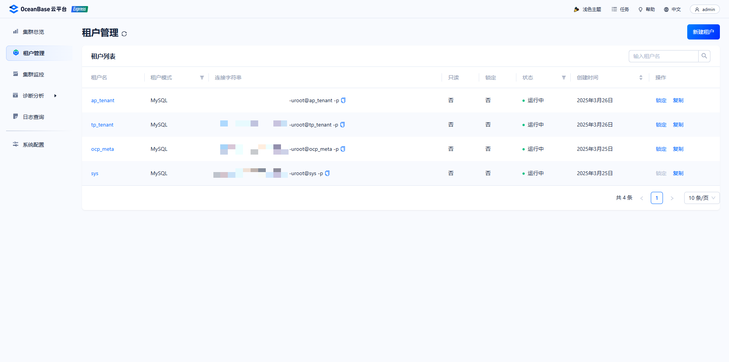
Task: Click the refresh icon beside 租户管理 title
Action: tap(124, 34)
